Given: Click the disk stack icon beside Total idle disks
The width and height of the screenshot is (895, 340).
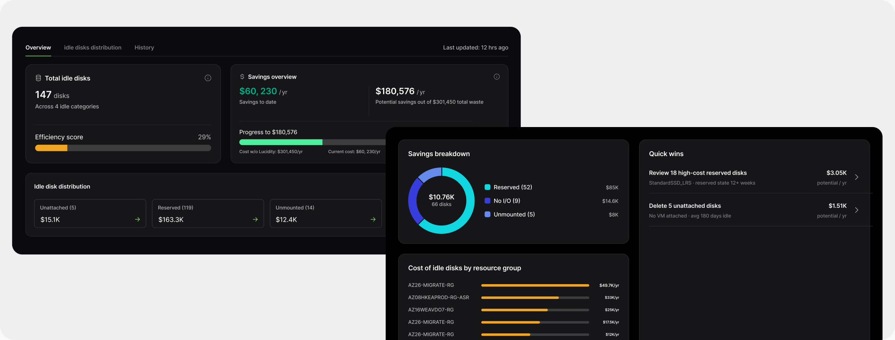Looking at the screenshot, I should point(38,78).
